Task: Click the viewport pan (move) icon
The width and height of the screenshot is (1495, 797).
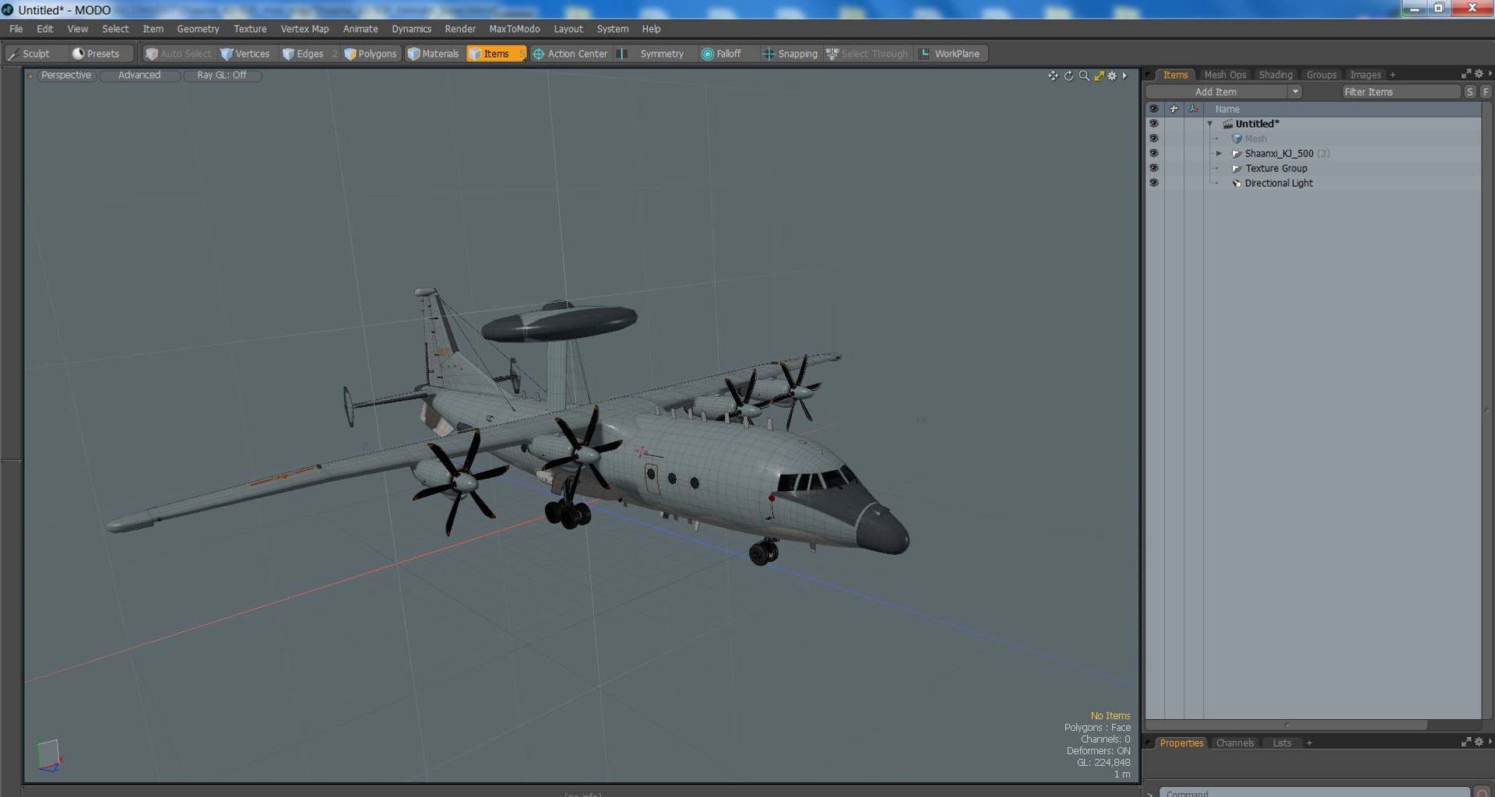Action: click(x=1053, y=75)
